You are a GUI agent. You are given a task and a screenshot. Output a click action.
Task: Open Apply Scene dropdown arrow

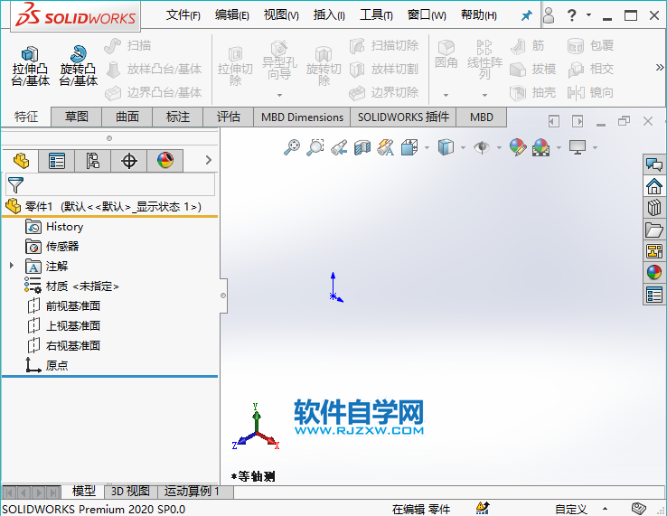tap(559, 148)
